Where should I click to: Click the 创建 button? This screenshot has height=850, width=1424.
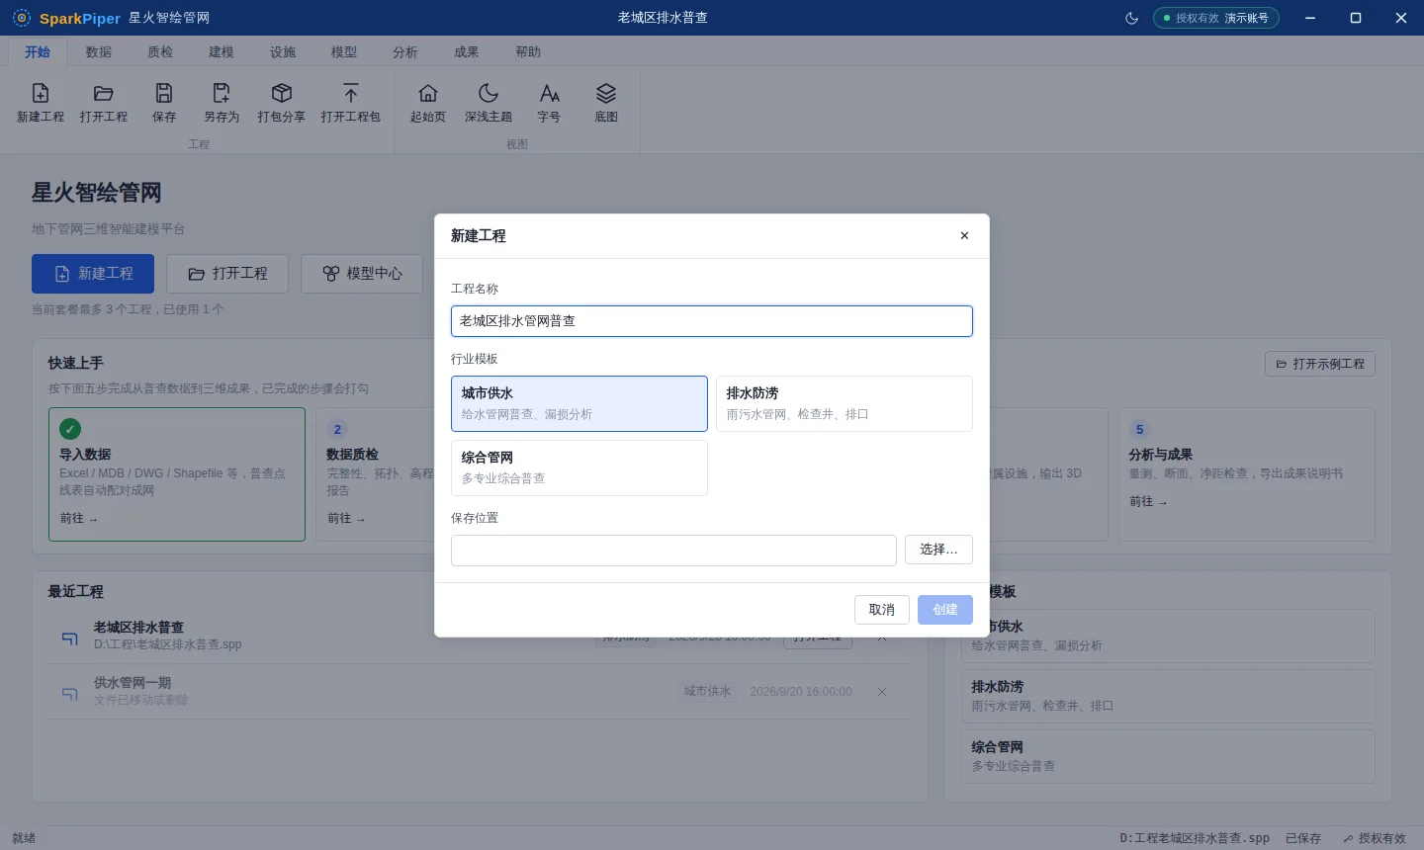coord(945,610)
